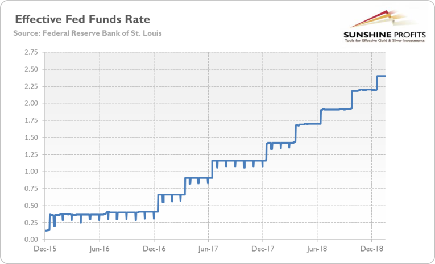
Task: Click the Jun-16 x-axis label
Action: 100,248
